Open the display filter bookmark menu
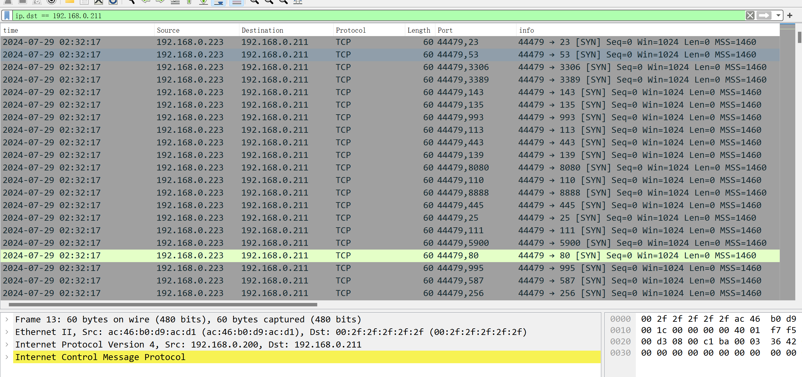 coord(7,15)
